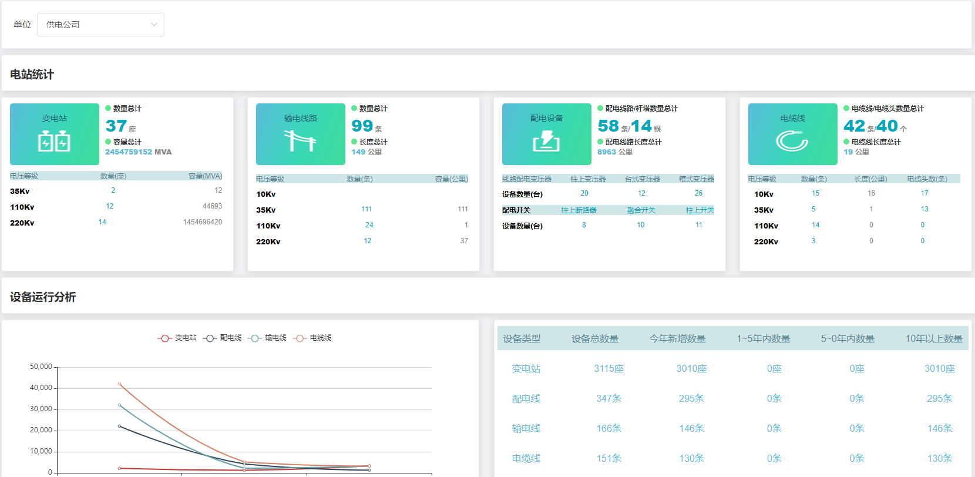The width and height of the screenshot is (975, 477).
Task: Click the 今年新增数量 column header
Action: click(677, 339)
